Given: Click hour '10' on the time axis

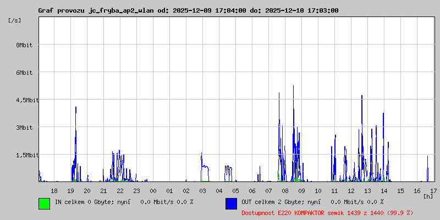Looking at the screenshot, I should coord(318,191).
